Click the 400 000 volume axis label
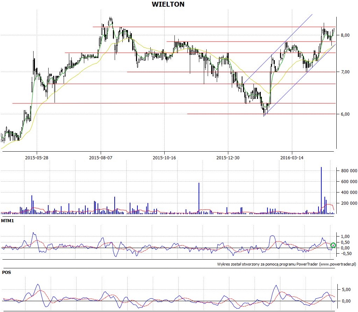Screen dimensions: 358x312 click(x=349, y=193)
